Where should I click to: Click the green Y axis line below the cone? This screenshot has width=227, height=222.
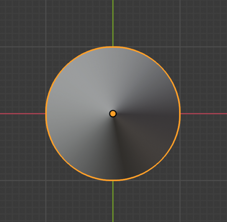tap(113, 201)
